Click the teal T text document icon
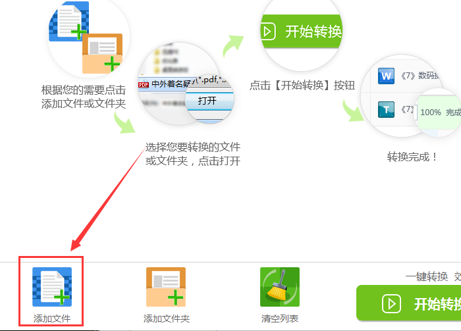The width and height of the screenshot is (461, 331). tap(386, 109)
